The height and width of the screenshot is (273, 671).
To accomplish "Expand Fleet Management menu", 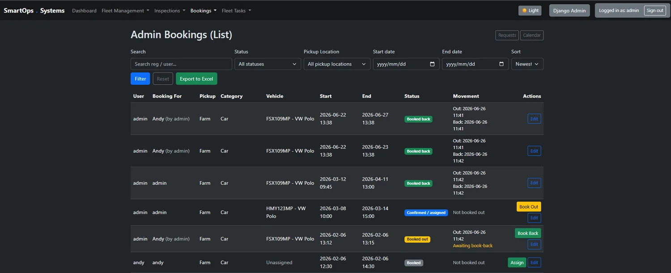I will tap(125, 11).
